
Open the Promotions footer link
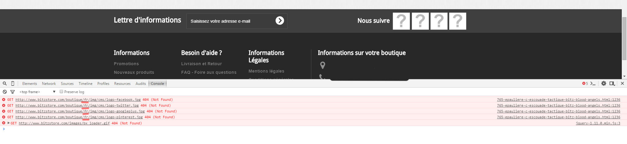point(126,64)
